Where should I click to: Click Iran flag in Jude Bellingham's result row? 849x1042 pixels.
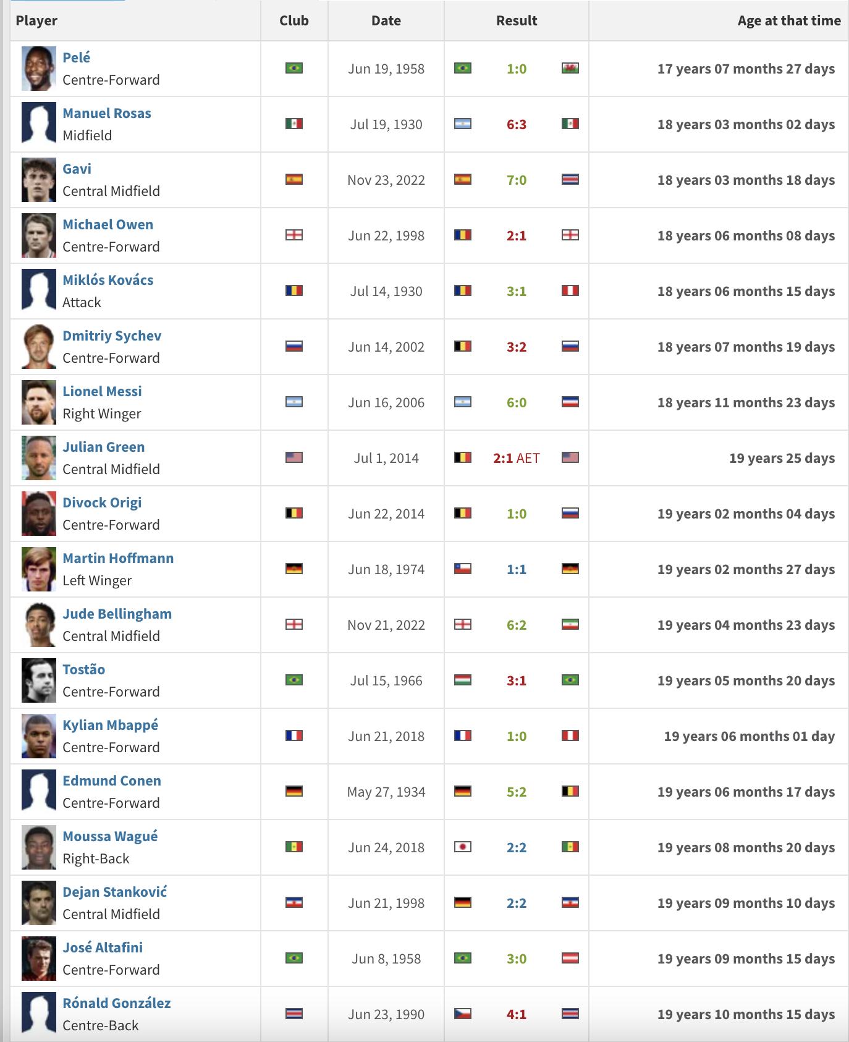570,624
